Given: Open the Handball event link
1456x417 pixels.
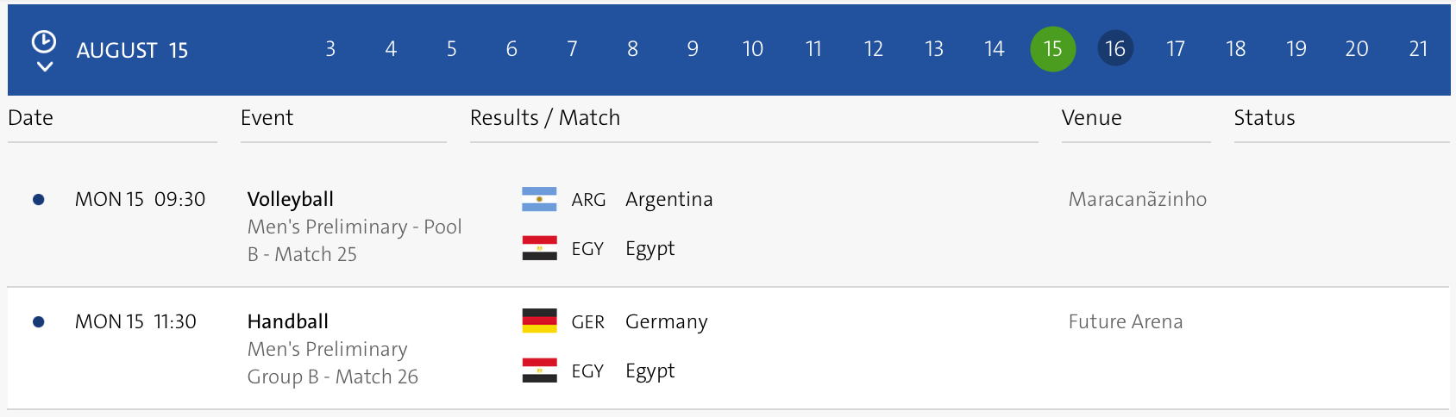Looking at the screenshot, I should [287, 321].
